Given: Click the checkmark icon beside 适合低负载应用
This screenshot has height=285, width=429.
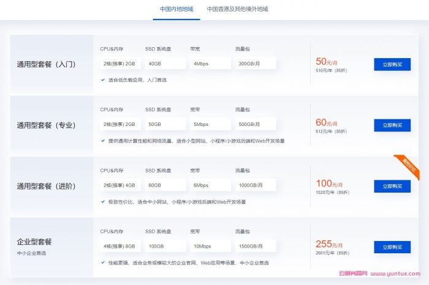Looking at the screenshot, I should [x=103, y=80].
